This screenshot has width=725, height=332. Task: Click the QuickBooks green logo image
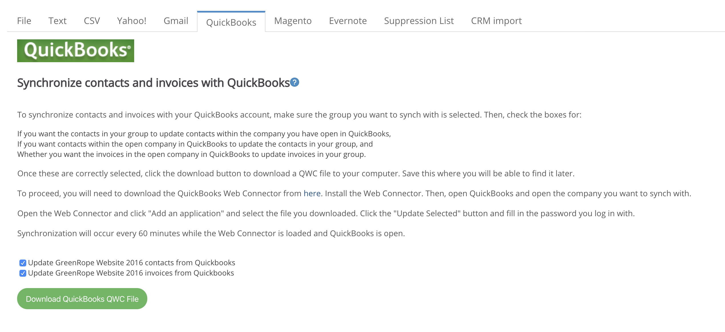76,51
